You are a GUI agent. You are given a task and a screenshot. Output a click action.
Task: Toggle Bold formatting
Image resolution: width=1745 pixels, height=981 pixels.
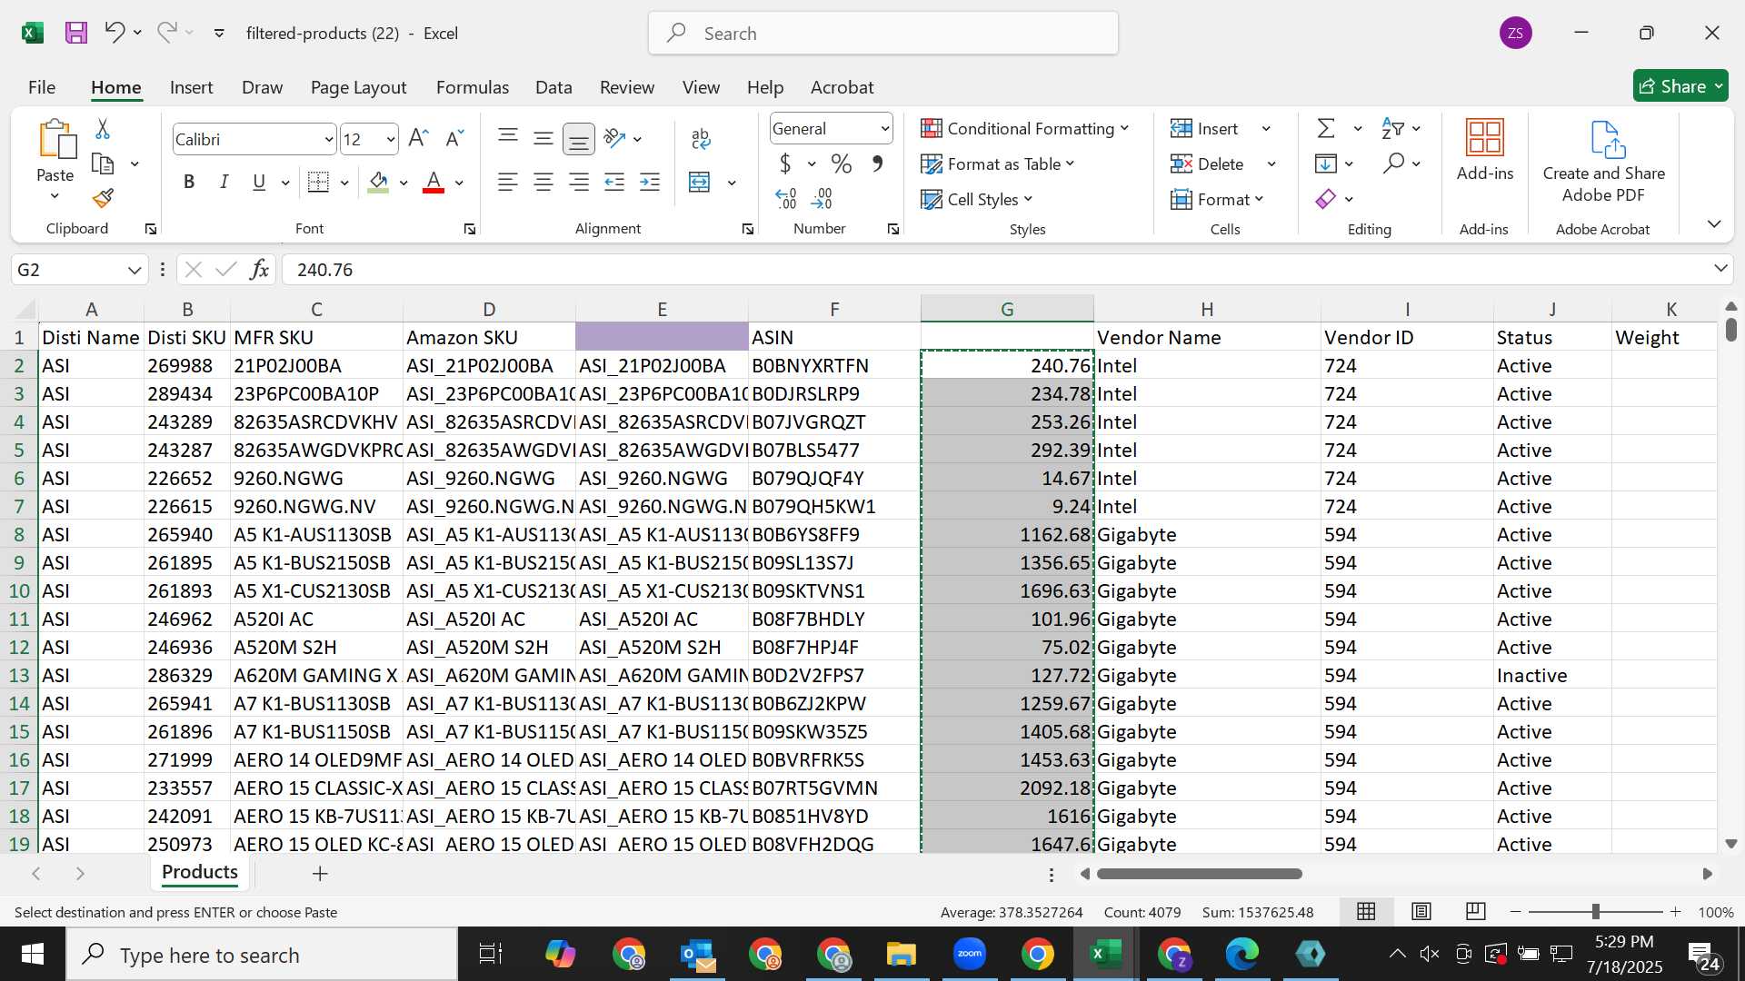point(189,183)
